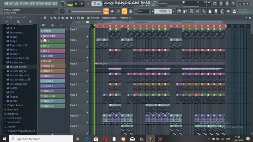Click the microphone one-click recording icon
This screenshot has height=142, width=253.
click(x=227, y=3)
